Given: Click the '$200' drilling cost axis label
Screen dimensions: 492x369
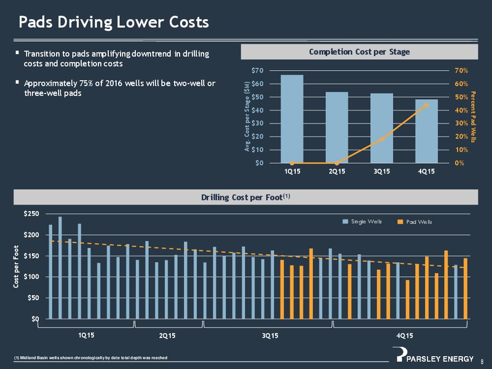Looking at the screenshot, I should point(31,235).
